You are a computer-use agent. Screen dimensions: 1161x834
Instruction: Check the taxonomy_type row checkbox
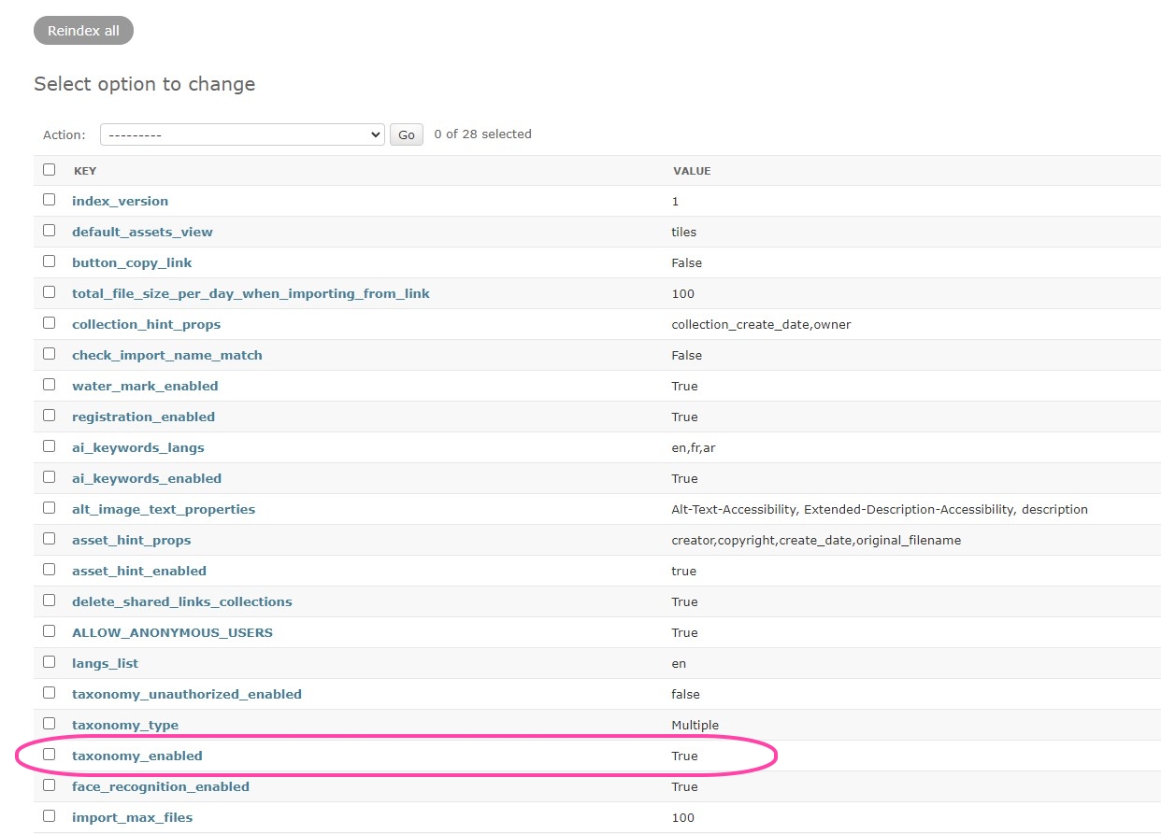coord(49,723)
